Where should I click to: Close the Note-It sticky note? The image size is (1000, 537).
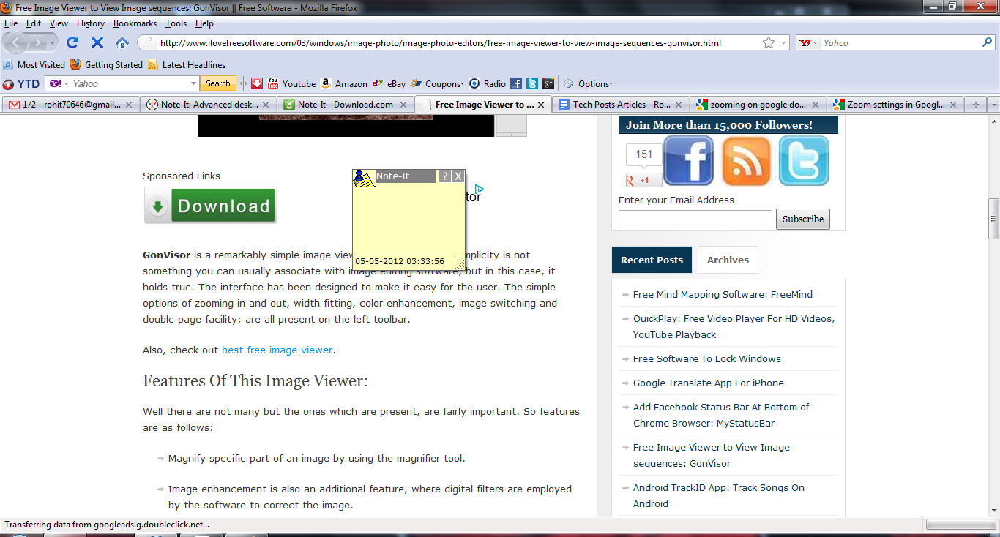(x=458, y=176)
